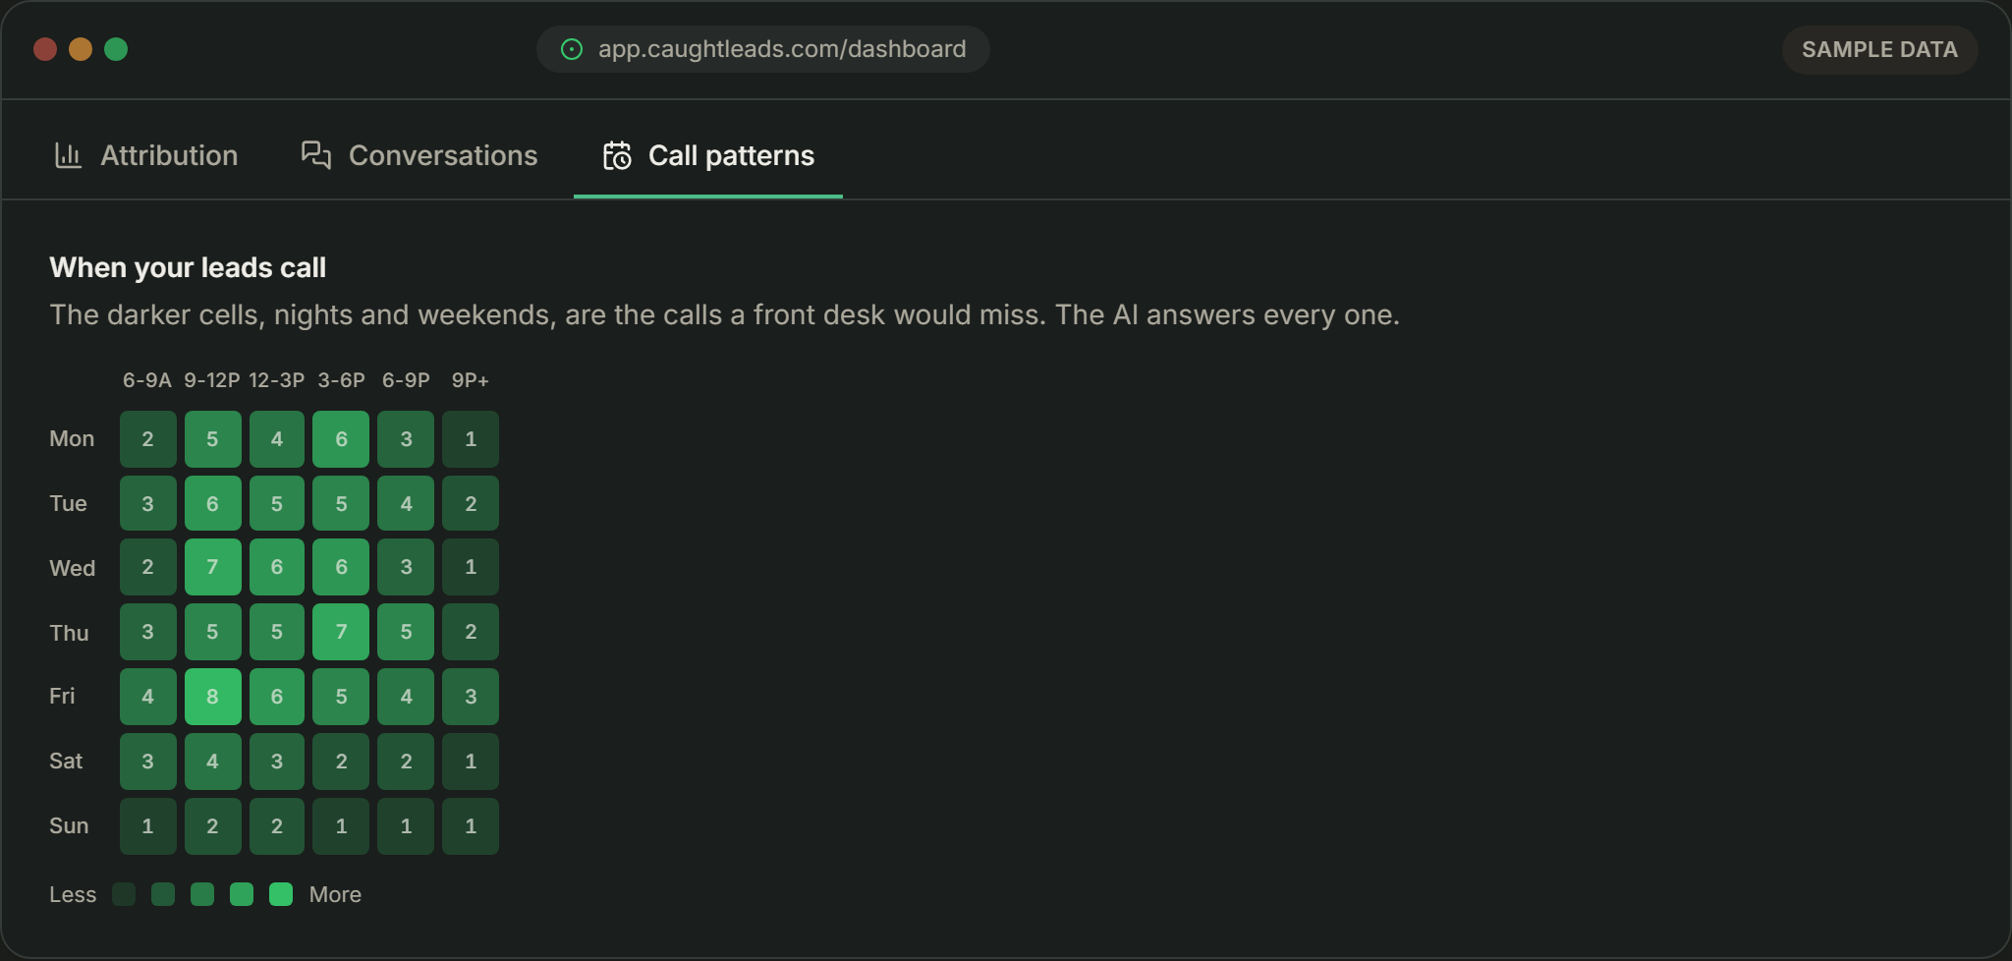Click the Saturday 6-9A cell showing 3

click(x=148, y=762)
